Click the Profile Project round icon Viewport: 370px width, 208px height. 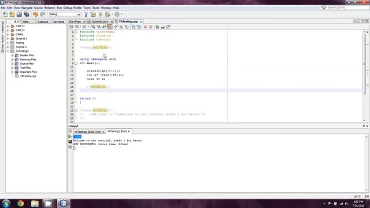(x=117, y=14)
